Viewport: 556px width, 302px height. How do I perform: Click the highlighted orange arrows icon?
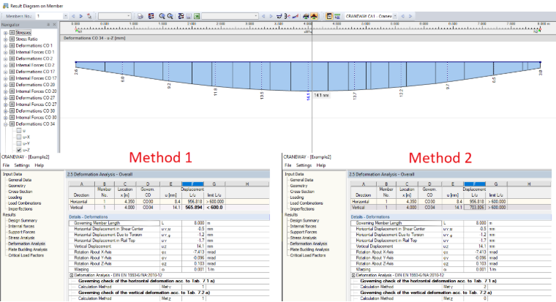point(314,16)
